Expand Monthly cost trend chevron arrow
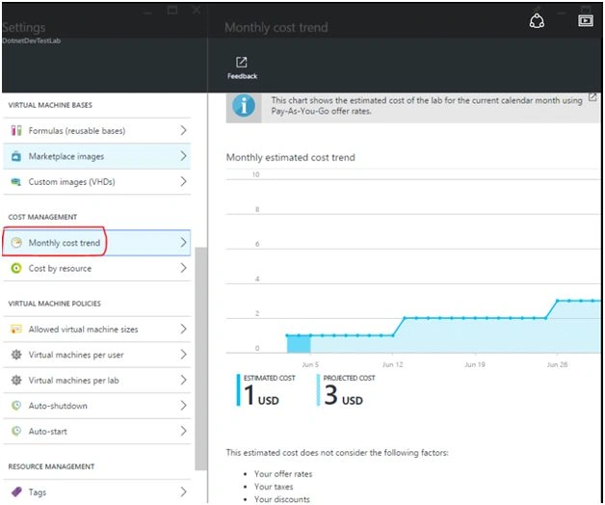Image resolution: width=605 pixels, height=505 pixels. (x=184, y=243)
